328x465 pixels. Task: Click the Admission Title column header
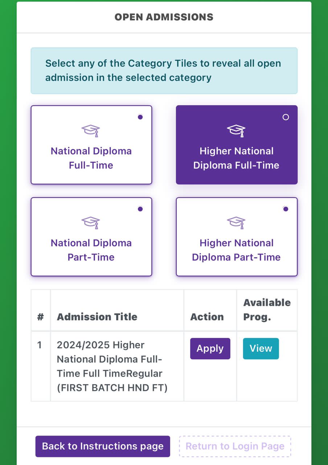[97, 317]
